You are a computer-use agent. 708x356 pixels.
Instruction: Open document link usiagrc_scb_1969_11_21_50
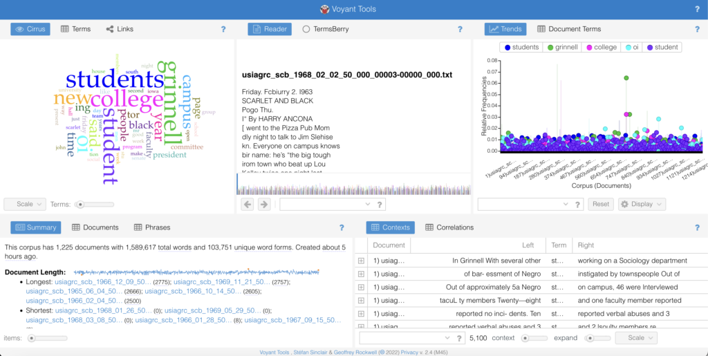(222, 282)
